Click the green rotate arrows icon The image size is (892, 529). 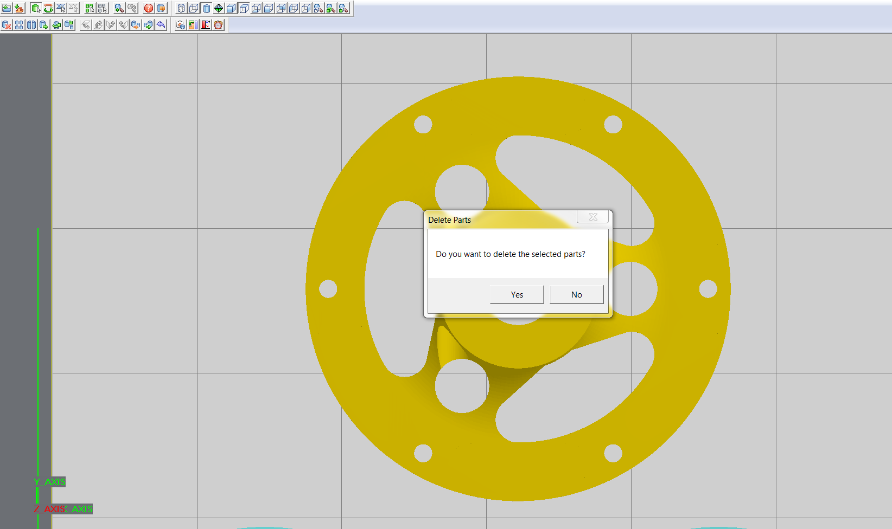point(48,8)
